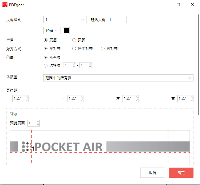Viewport: 200px width, 185px height.
Task: Click the 确定 confirm button
Action: tap(181, 173)
